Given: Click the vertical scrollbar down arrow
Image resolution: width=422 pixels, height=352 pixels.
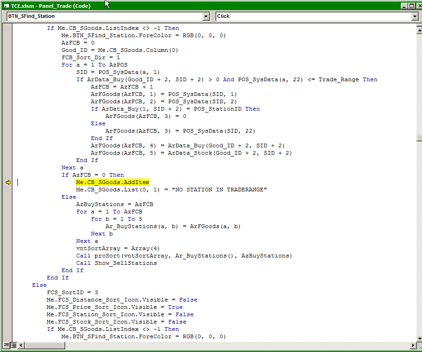Looking at the screenshot, I should 419,338.
